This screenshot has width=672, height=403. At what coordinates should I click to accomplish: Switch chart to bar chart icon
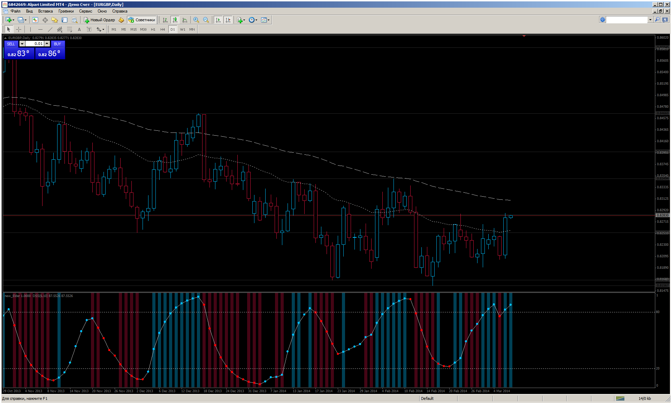click(x=165, y=20)
